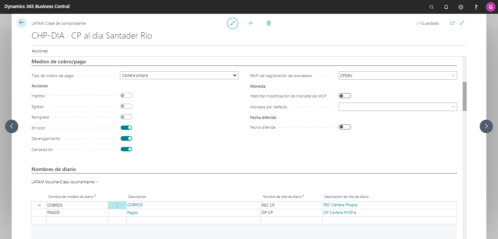Disable the Cancelación switch

coord(127,149)
